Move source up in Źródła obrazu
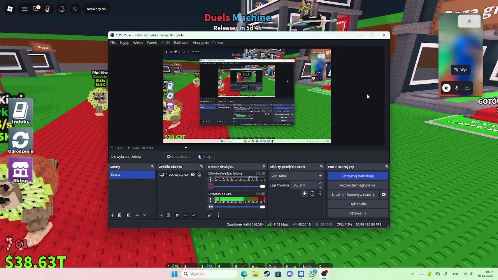 click(186, 215)
